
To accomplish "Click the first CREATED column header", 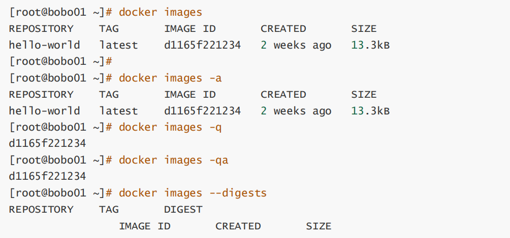I will click(x=283, y=29).
